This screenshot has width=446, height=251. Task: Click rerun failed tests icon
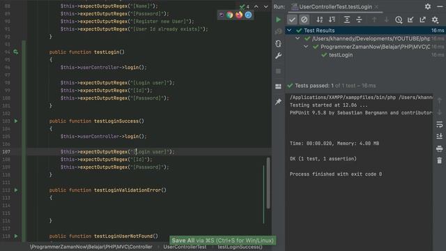coord(278,31)
